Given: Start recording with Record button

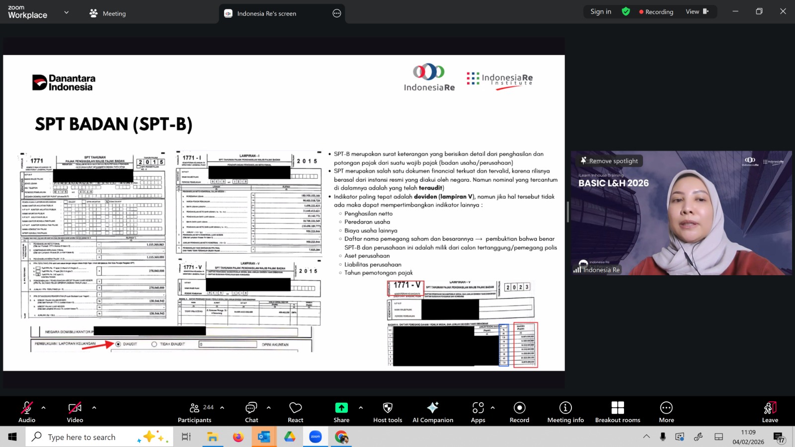Looking at the screenshot, I should click(x=519, y=412).
